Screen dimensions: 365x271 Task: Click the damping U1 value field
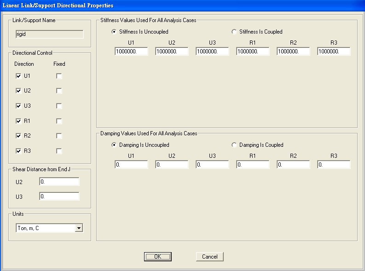[x=131, y=165]
